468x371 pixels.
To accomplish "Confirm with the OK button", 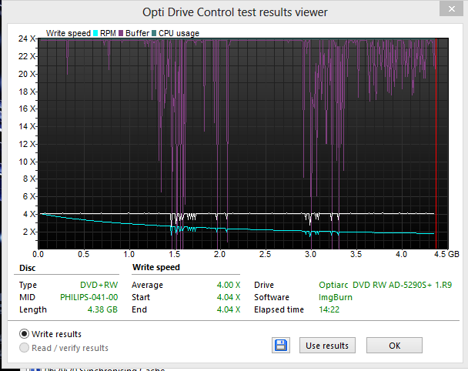I will pos(394,346).
